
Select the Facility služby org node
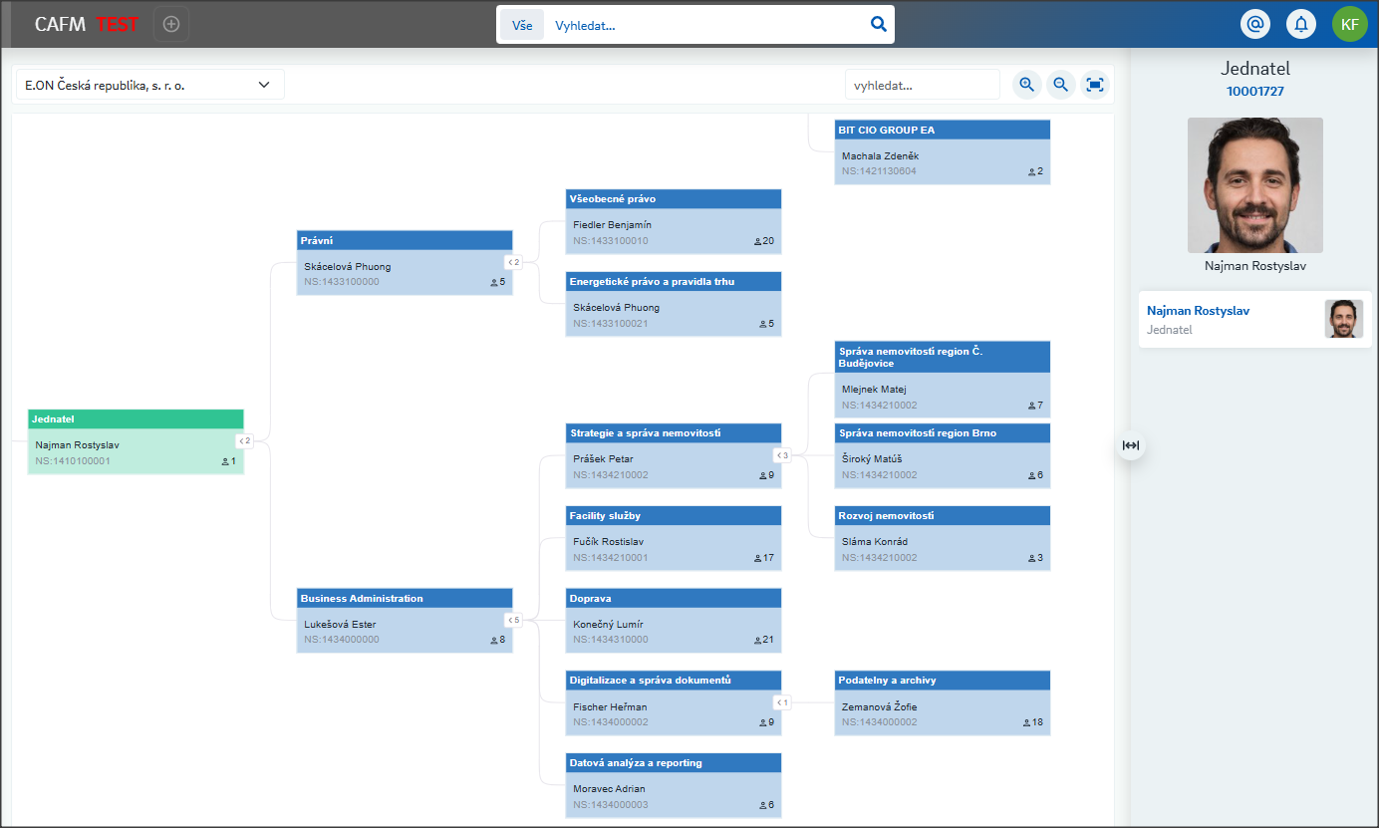click(x=673, y=538)
